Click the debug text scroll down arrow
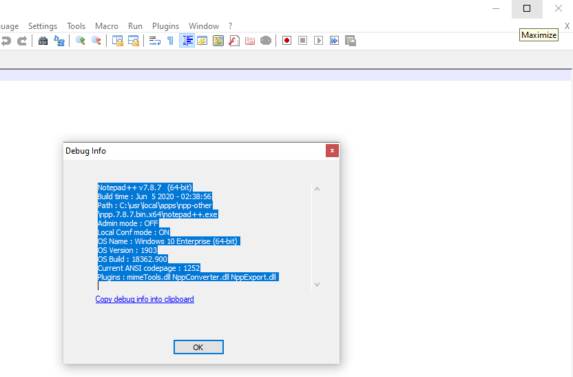Screen dimensions: 573x377 click(317, 285)
